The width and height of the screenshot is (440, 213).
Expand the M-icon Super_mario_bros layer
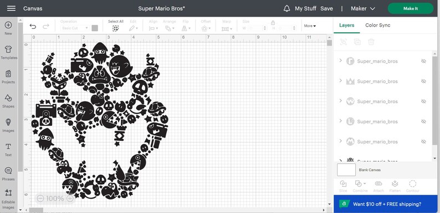click(x=341, y=141)
